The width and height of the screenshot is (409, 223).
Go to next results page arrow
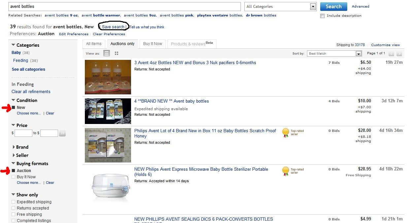point(399,54)
